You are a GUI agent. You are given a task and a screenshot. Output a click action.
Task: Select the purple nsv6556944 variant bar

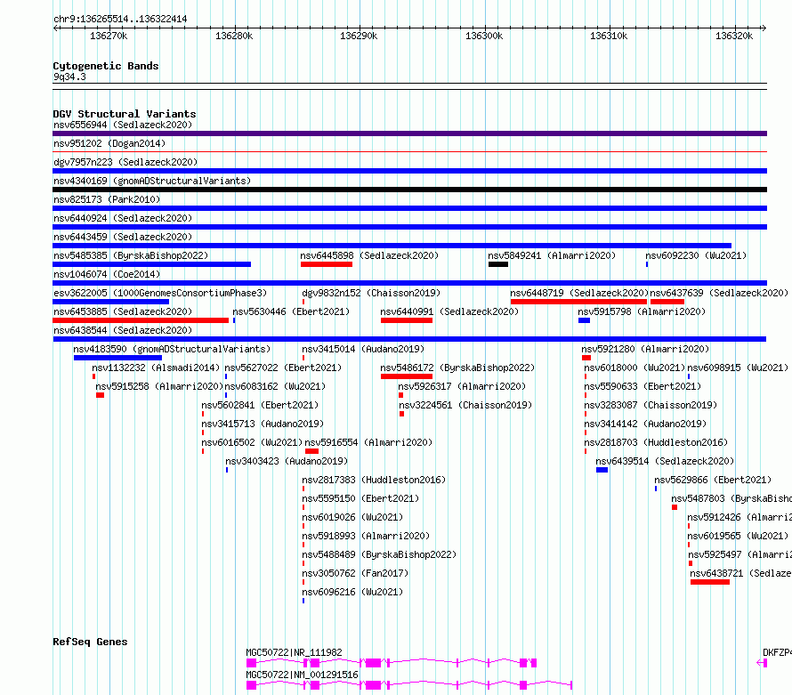point(409,133)
